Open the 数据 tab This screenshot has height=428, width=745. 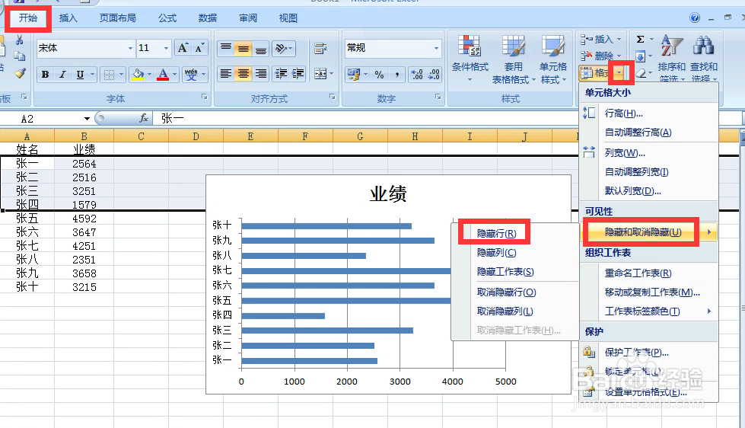[x=208, y=18]
